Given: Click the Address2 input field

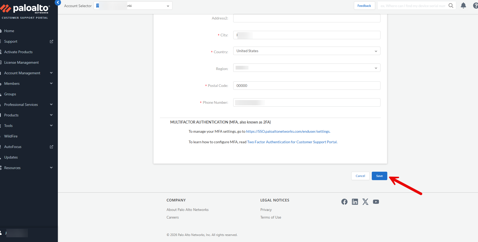Looking at the screenshot, I should 307,18.
